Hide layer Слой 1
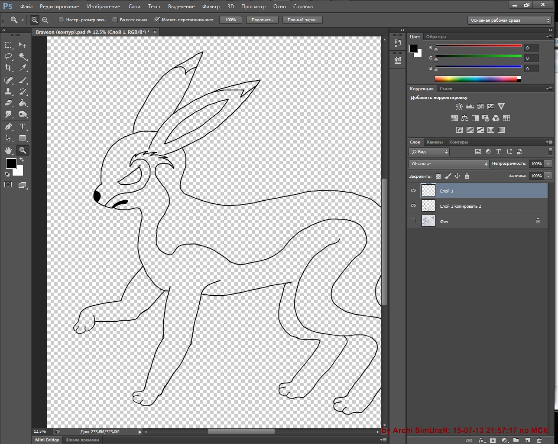The image size is (558, 444). pyautogui.click(x=413, y=191)
